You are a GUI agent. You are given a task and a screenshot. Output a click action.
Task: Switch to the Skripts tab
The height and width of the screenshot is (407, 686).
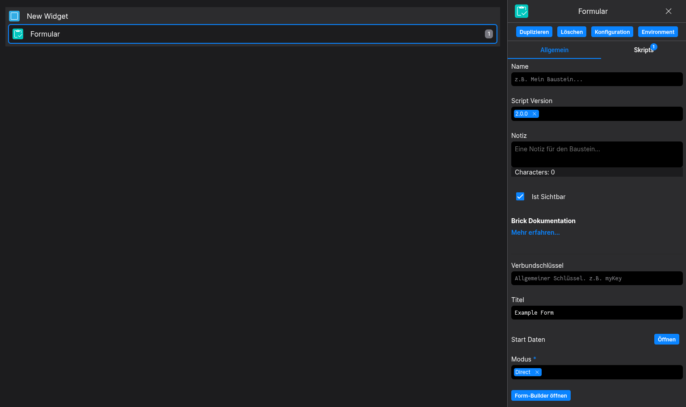[643, 50]
